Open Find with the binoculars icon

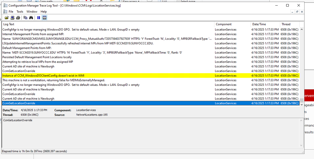pos(31,18)
